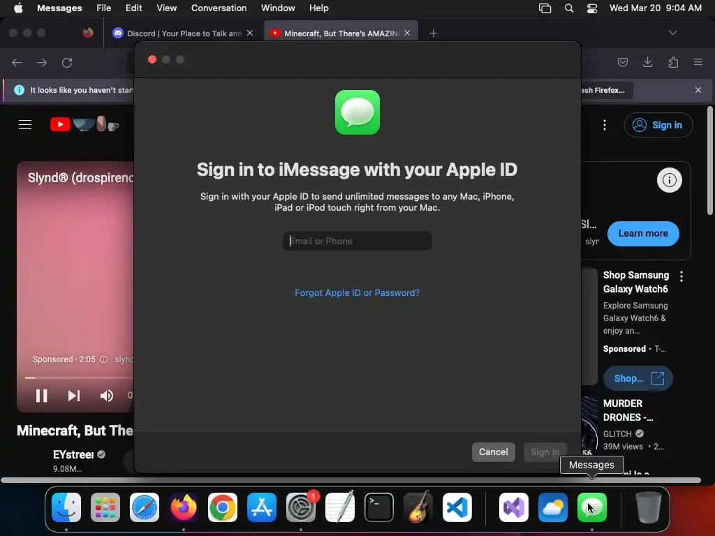Click the YouTube page vertical scrollbar
Screen dimensions: 715x536
709,161
